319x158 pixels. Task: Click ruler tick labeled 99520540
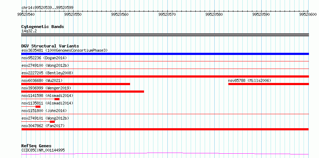click(x=26, y=14)
